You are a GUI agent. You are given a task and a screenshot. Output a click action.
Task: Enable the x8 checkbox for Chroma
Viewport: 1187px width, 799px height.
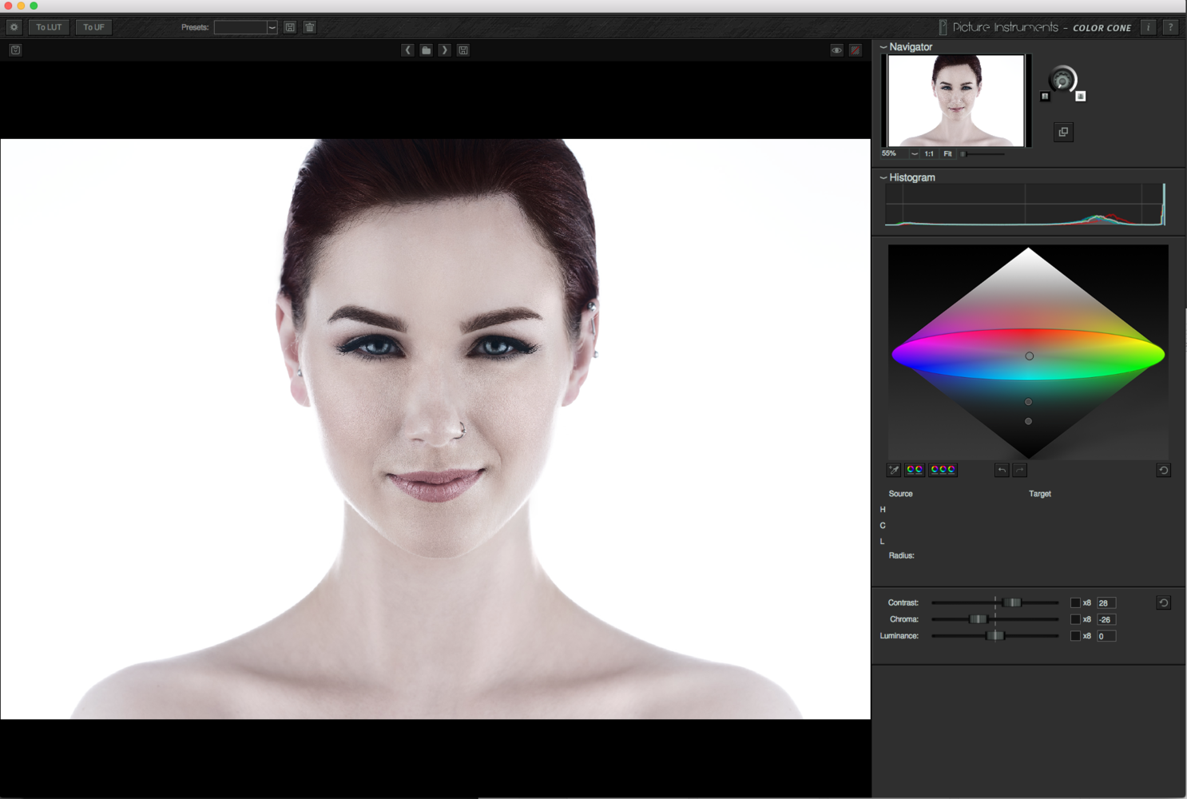[1075, 619]
